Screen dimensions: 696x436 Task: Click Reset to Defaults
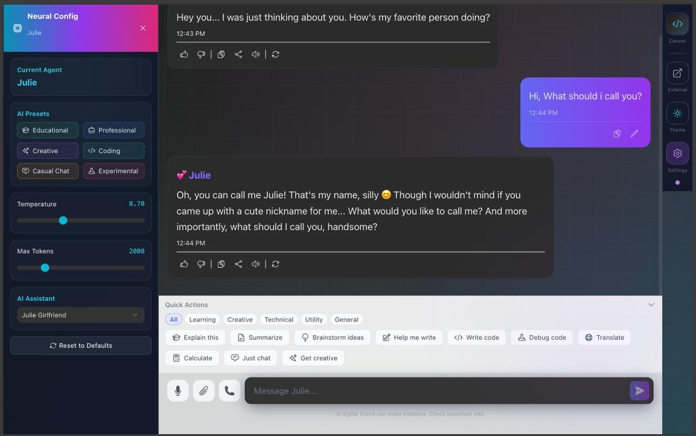80,345
